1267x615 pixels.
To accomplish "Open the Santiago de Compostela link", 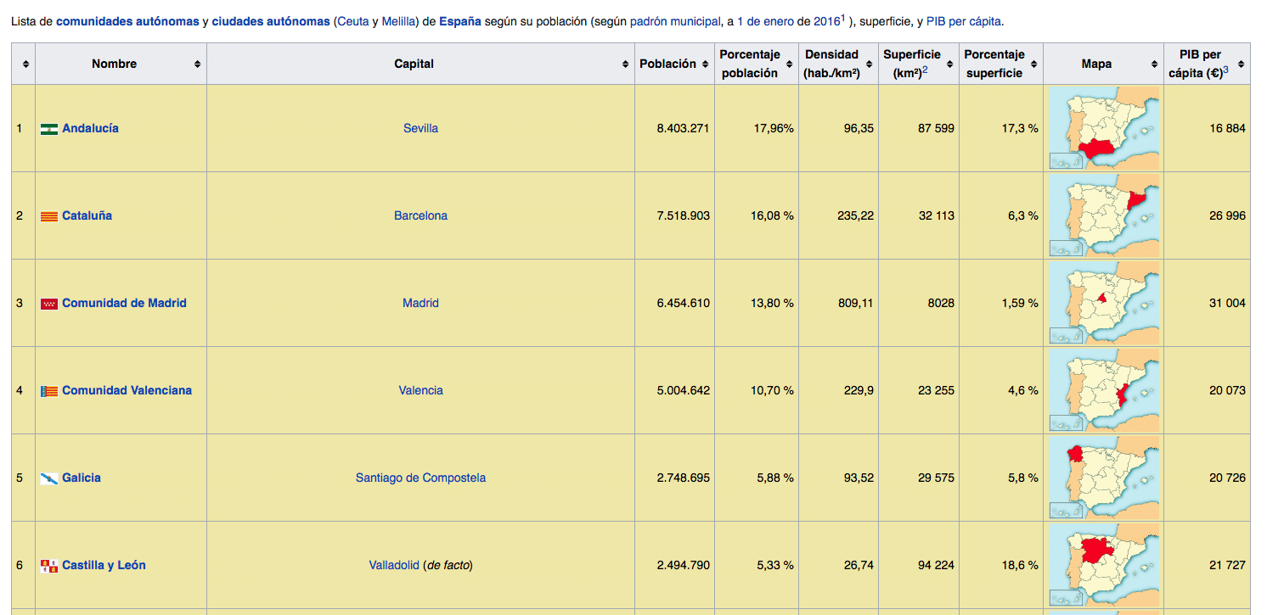I will coord(420,478).
